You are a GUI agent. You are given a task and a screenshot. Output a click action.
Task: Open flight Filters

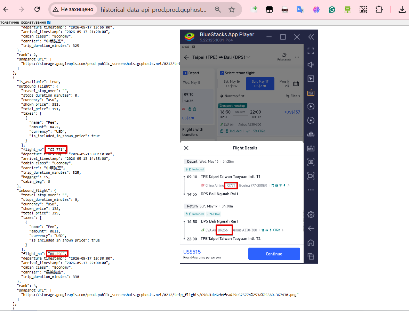[x=293, y=96]
